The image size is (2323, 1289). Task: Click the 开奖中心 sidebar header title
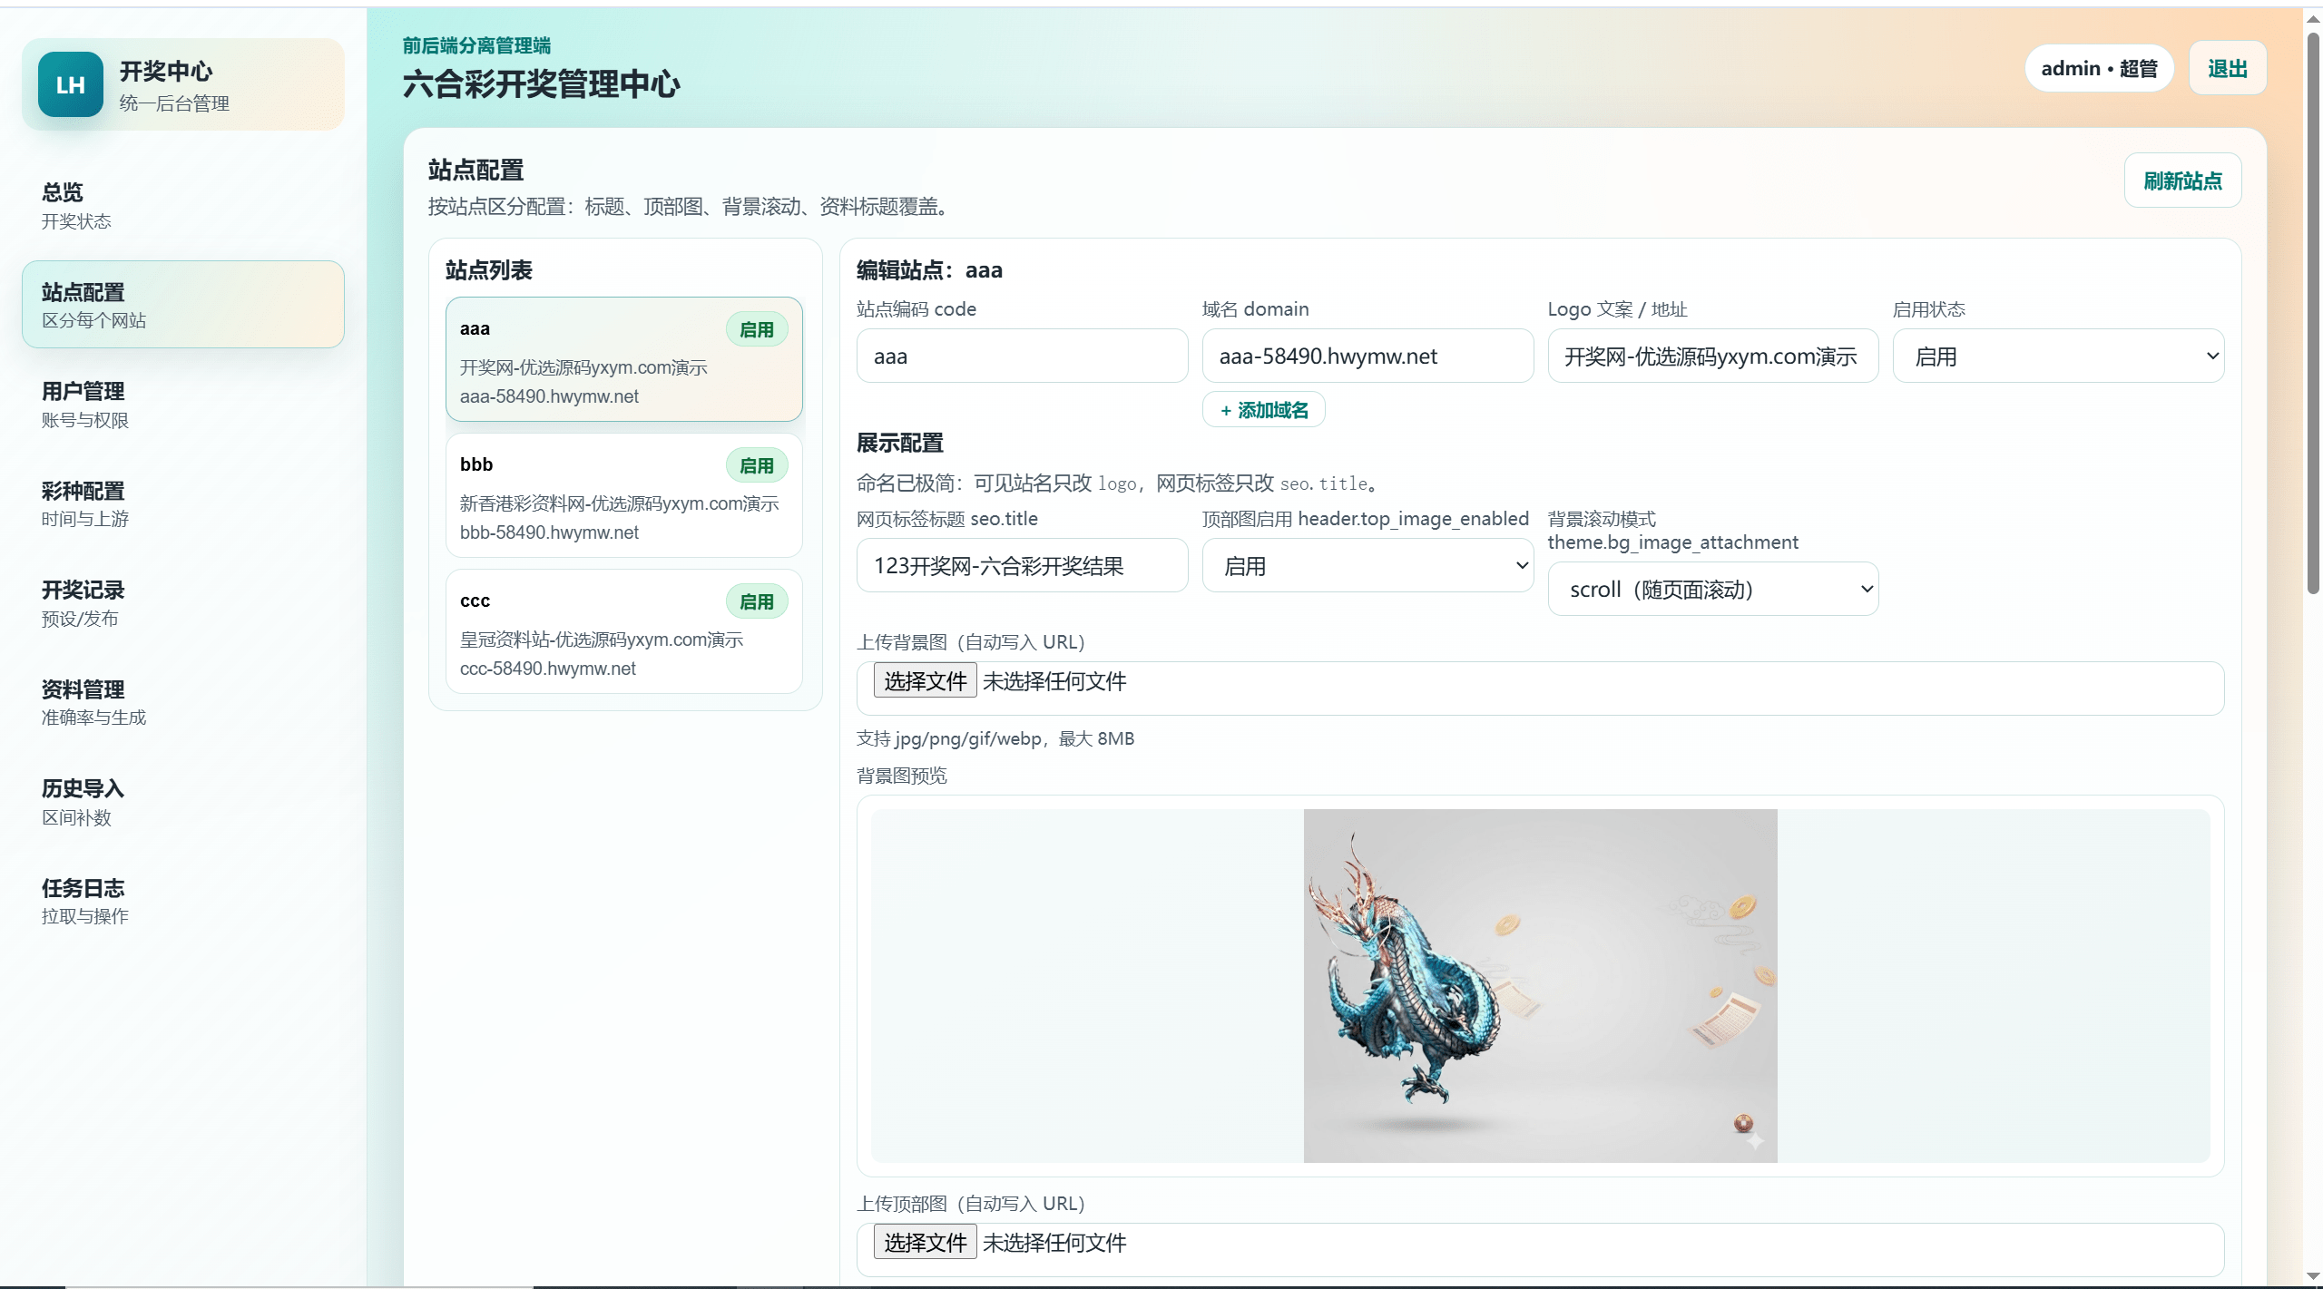pos(166,71)
